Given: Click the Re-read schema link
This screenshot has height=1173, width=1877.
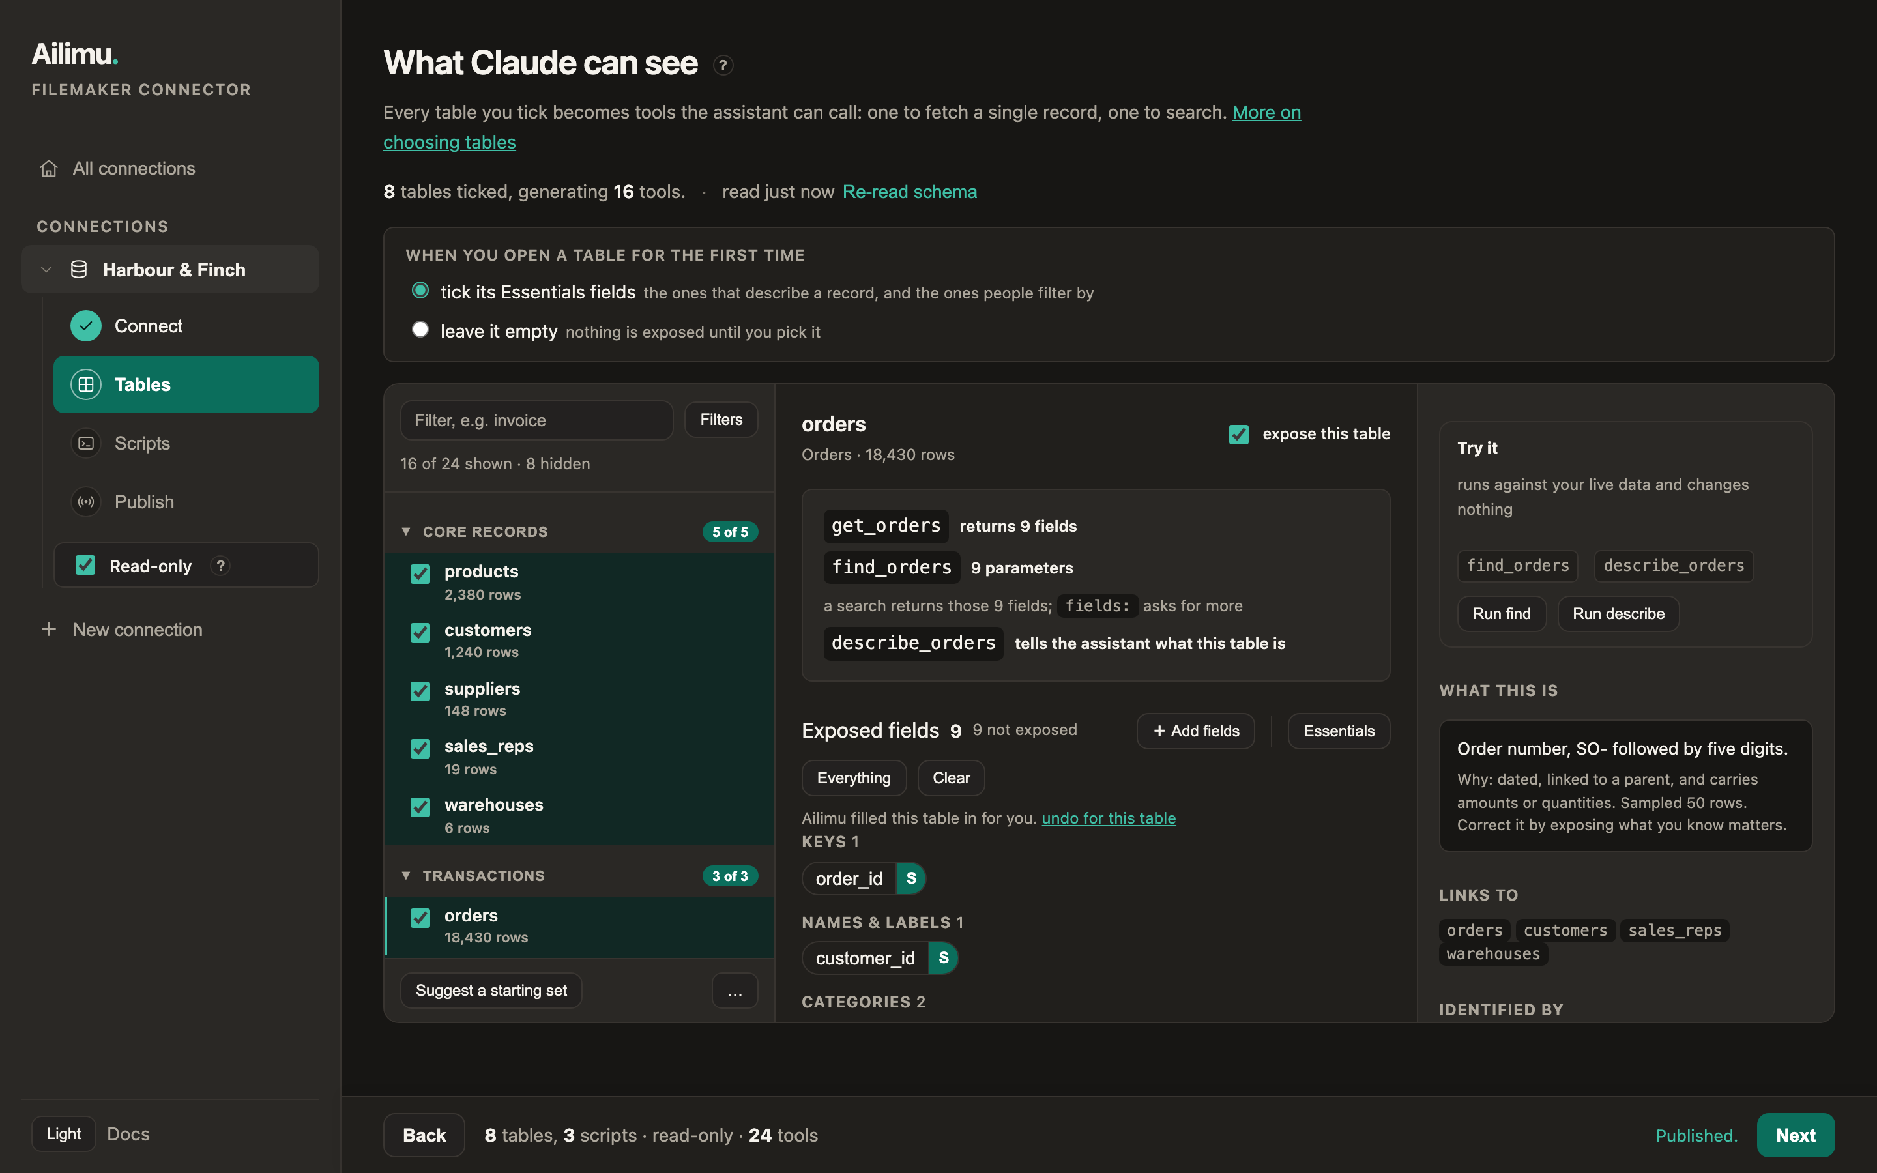Looking at the screenshot, I should pos(910,192).
